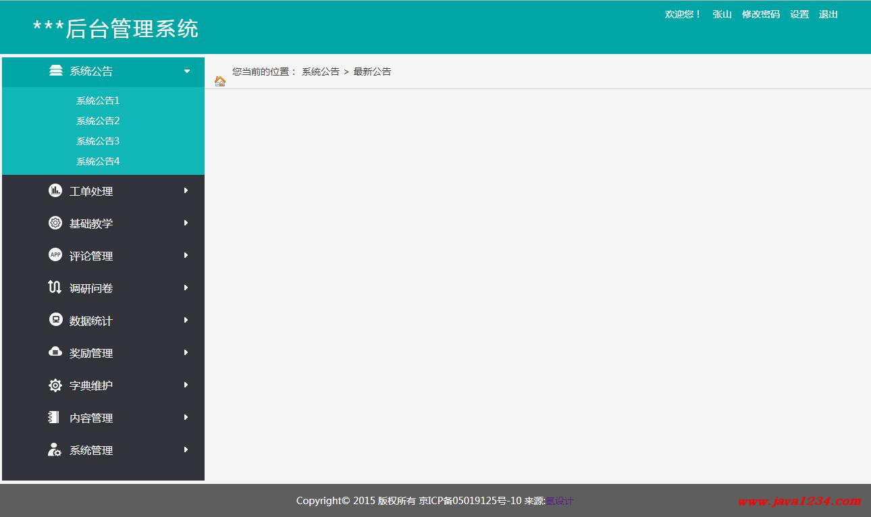This screenshot has width=871, height=517.
Task: Click the 最新公告 breadcrumb text
Action: point(372,72)
